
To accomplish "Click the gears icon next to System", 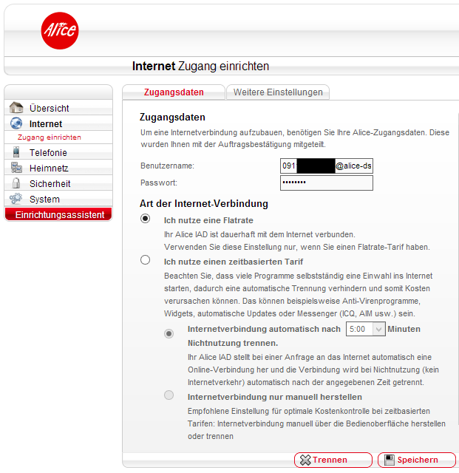I will coord(16,199).
